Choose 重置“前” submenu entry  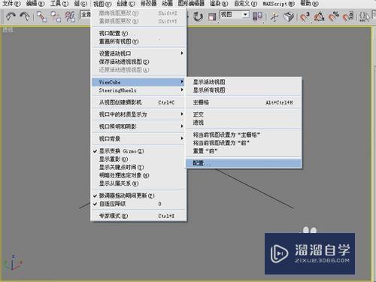(244, 151)
